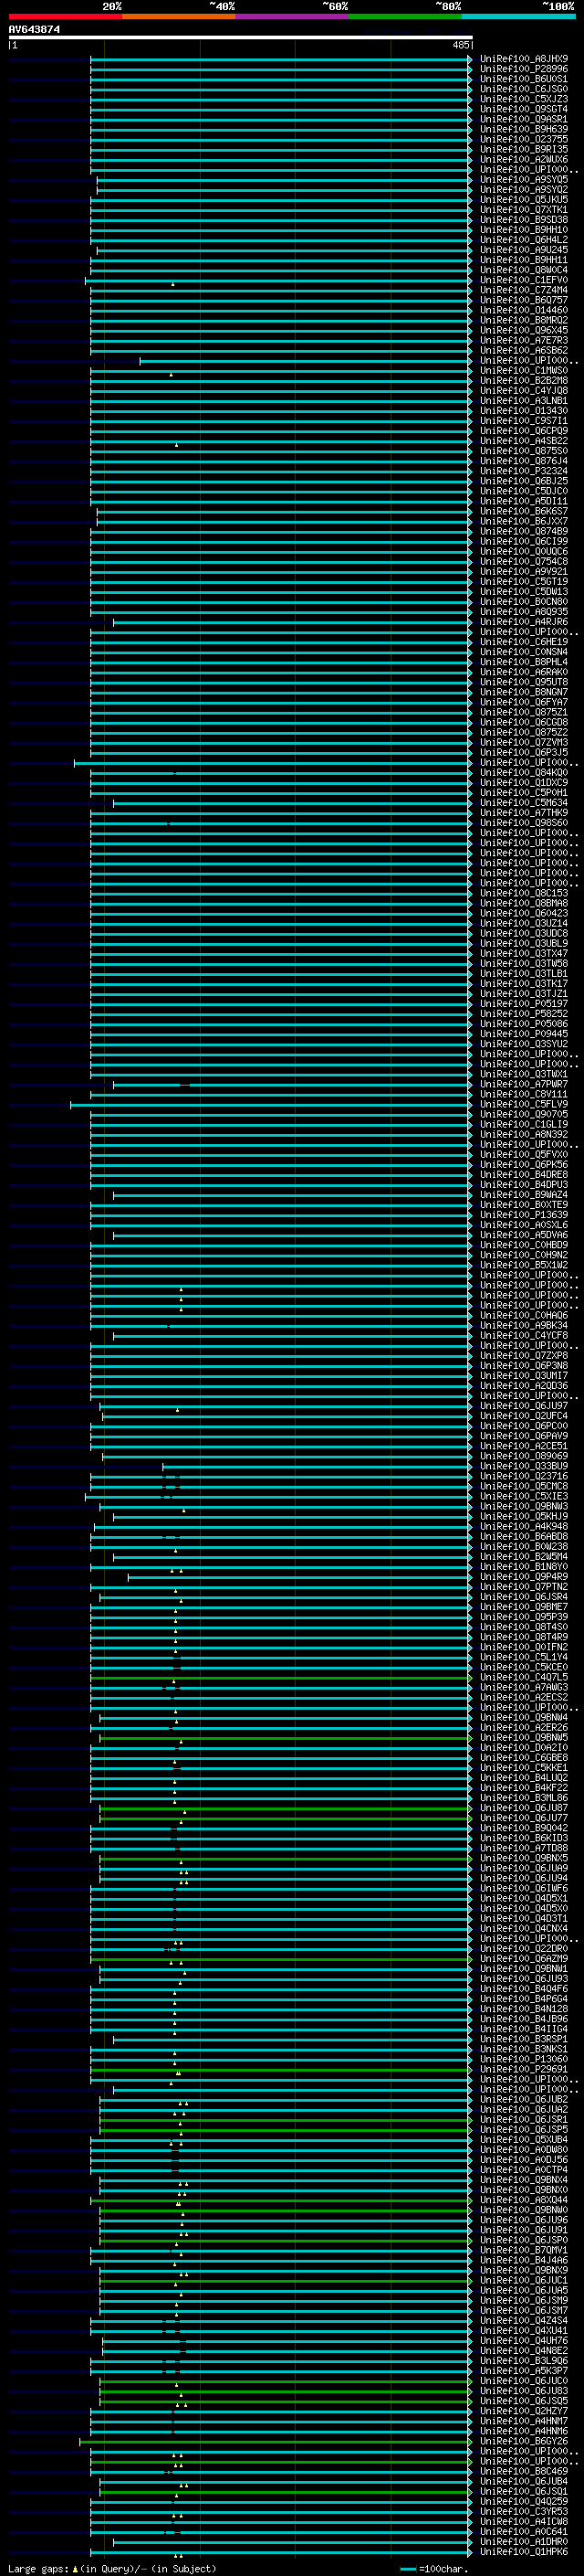Viewport: 584px width, 2576px height.
Task: Select the UniRef100_Q3TX47 hit label
Action: pos(523,953)
